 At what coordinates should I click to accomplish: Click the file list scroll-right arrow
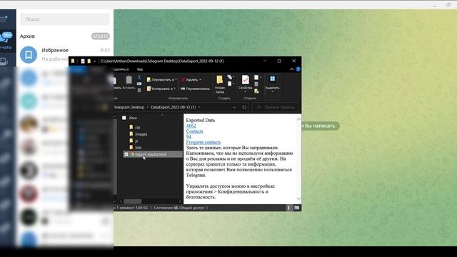point(180,201)
